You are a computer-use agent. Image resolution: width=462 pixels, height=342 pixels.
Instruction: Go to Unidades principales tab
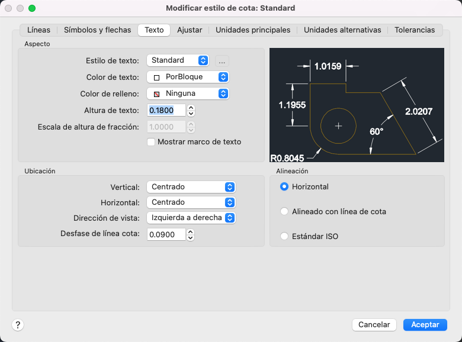pyautogui.click(x=253, y=30)
